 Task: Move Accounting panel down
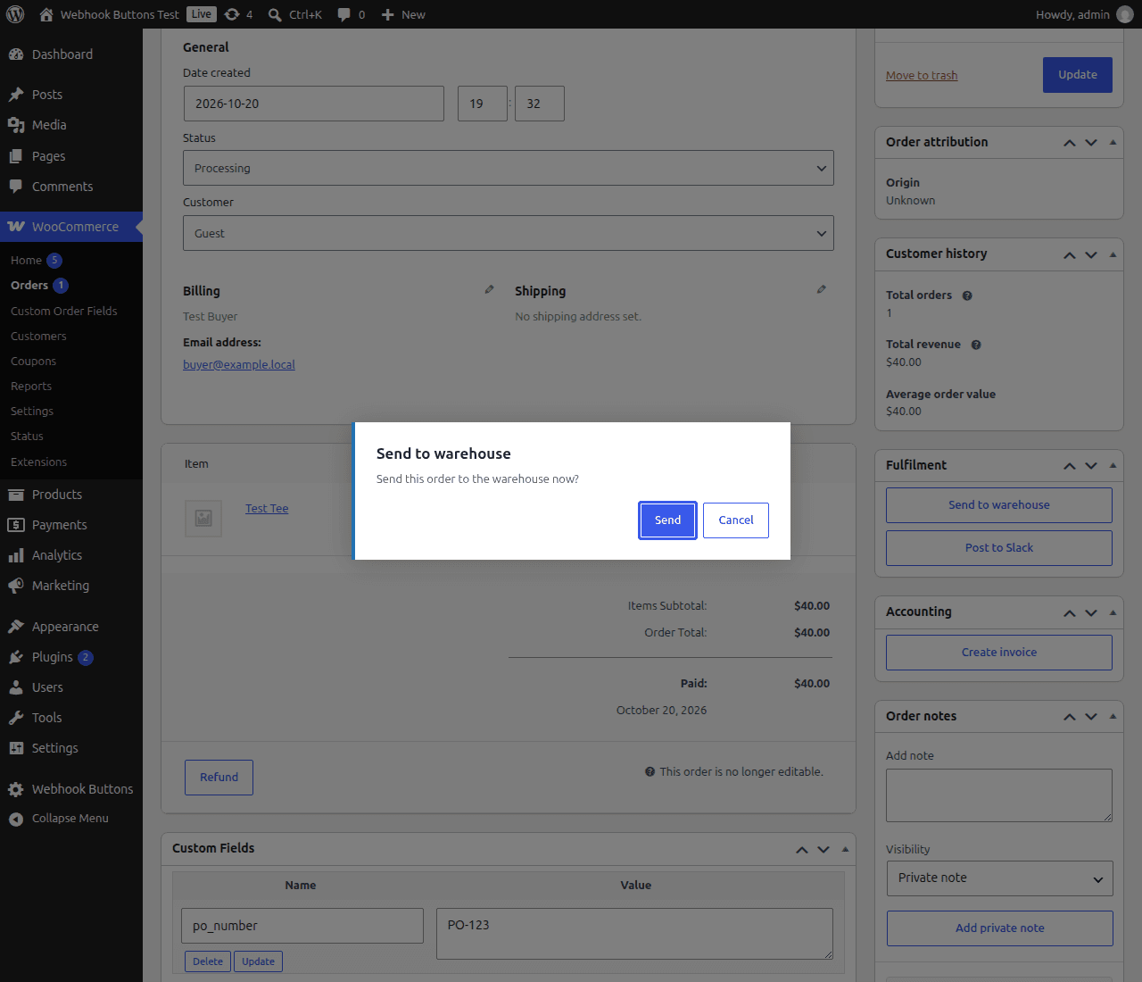click(x=1091, y=612)
